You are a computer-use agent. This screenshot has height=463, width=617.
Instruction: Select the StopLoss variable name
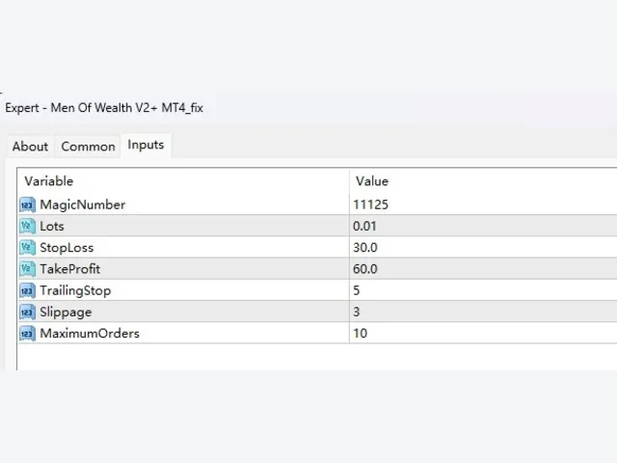[x=67, y=248]
